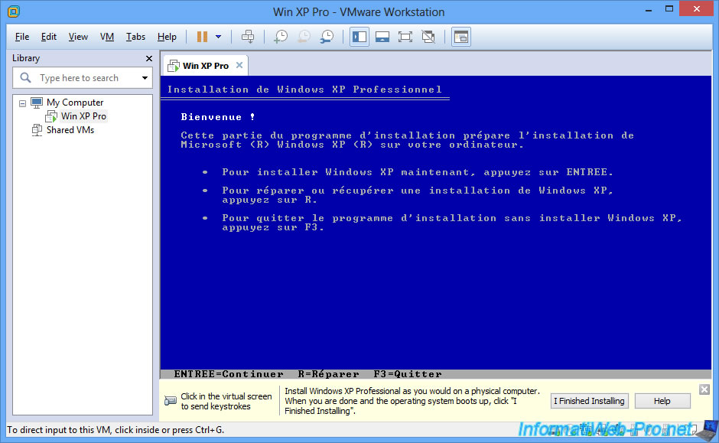This screenshot has height=443, width=719.
Task: Revert the VM to its previous snapshot
Action: (304, 37)
